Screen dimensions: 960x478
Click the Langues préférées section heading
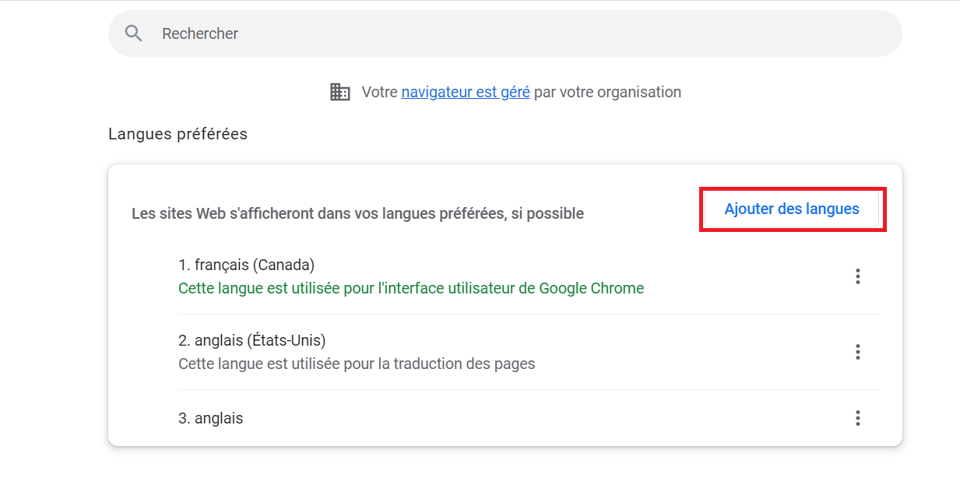tap(178, 134)
